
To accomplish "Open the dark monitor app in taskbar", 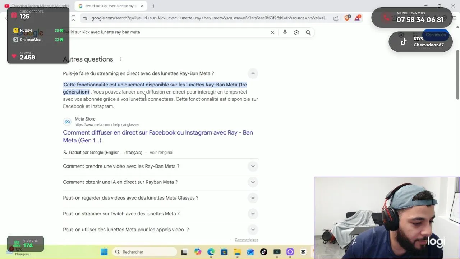I will (x=277, y=252).
